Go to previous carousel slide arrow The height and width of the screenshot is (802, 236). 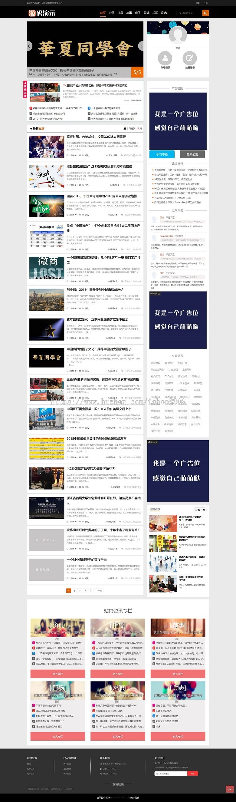[x=30, y=46]
